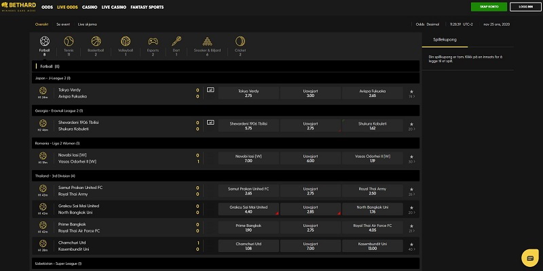543x271 pixels.
Task: Bet on Shevardeni 1906 Tbilisi at 5.75
Action: [x=248, y=125]
